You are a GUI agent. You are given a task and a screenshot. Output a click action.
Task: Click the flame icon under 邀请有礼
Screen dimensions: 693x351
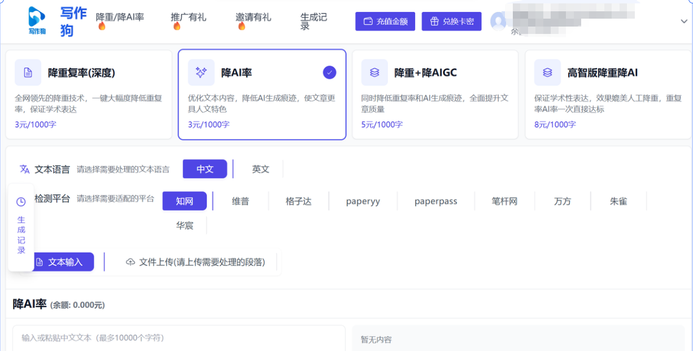click(242, 26)
